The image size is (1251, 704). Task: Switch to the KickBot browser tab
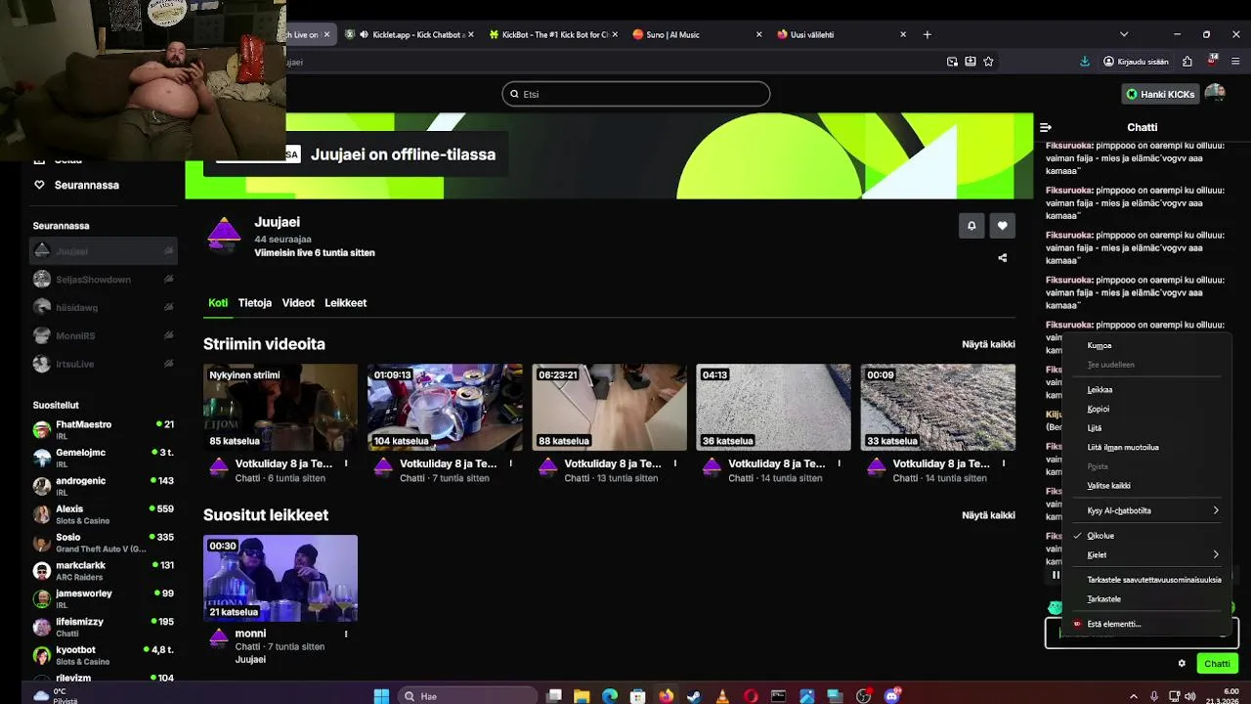point(554,34)
